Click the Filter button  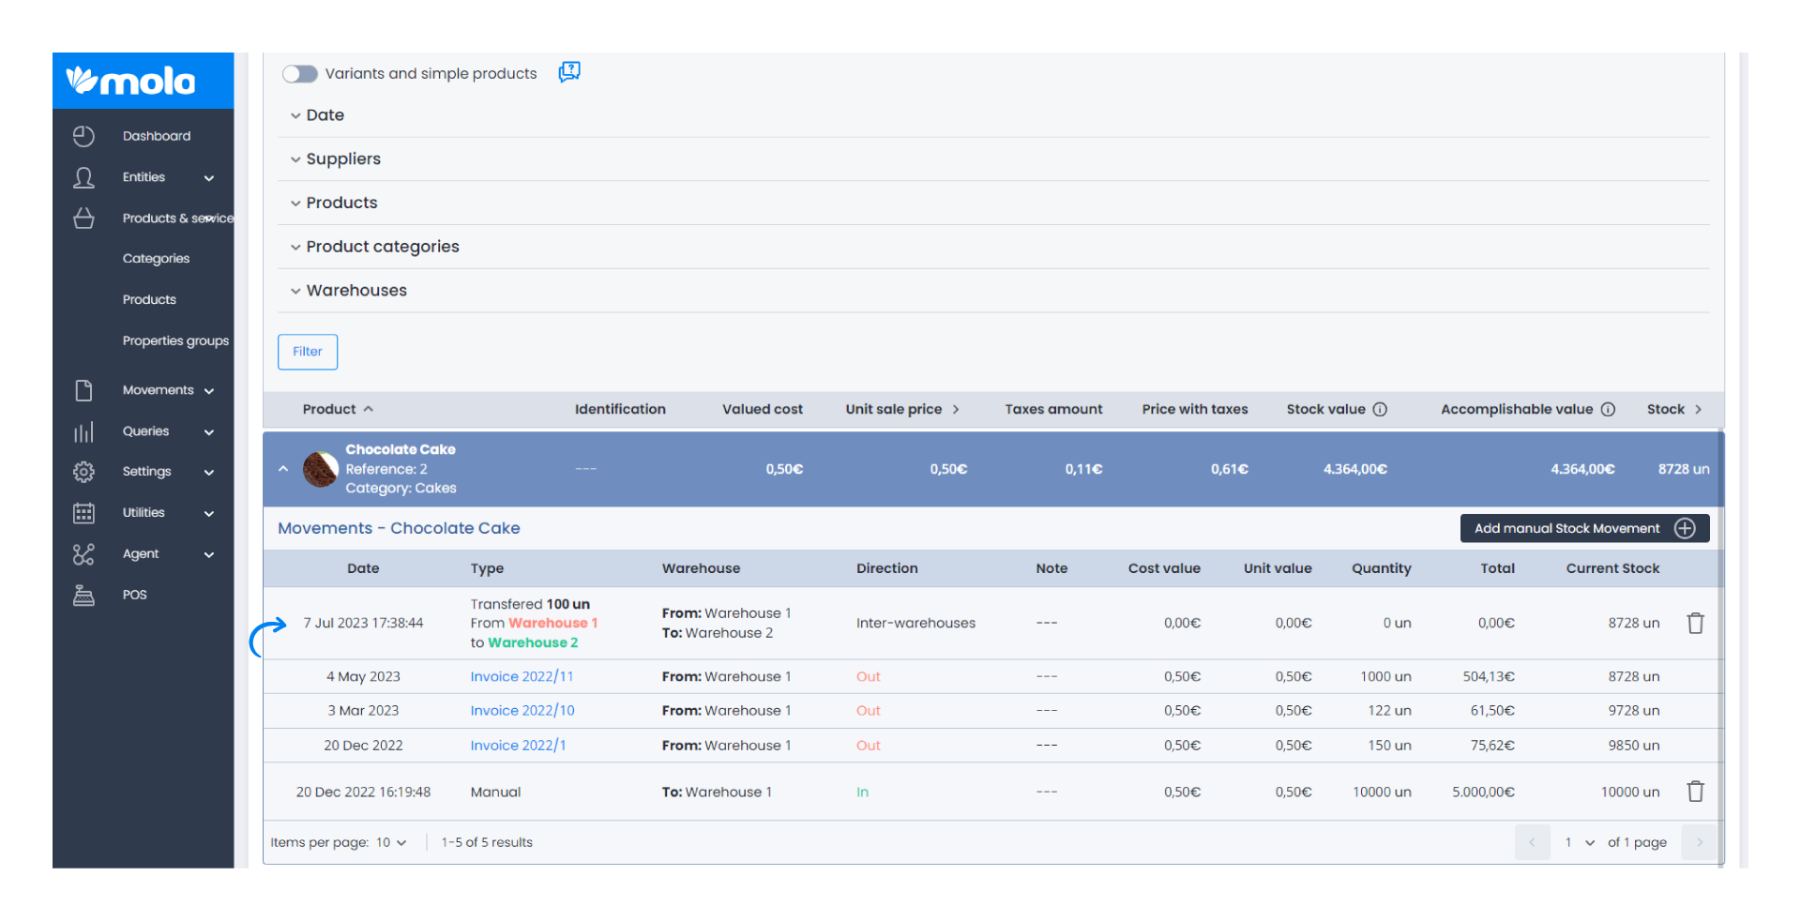point(308,352)
